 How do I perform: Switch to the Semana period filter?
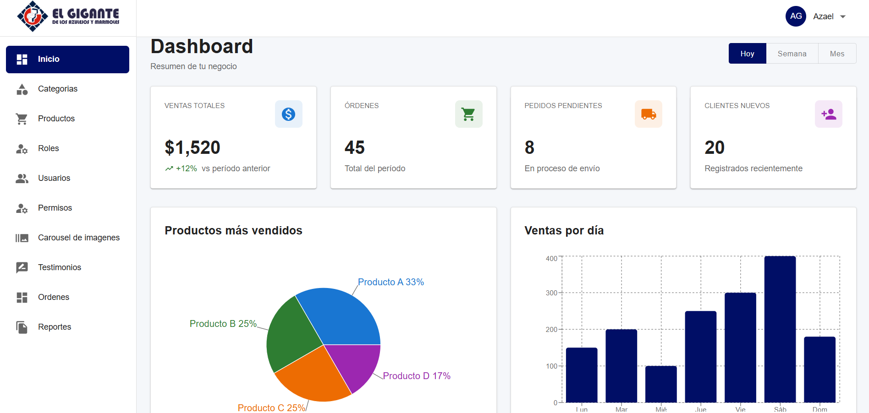[x=792, y=54]
